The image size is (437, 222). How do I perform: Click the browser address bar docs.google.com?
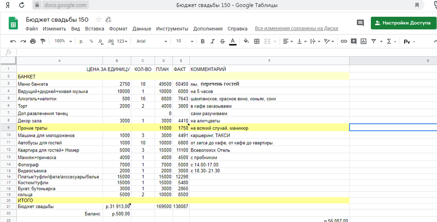point(65,5)
